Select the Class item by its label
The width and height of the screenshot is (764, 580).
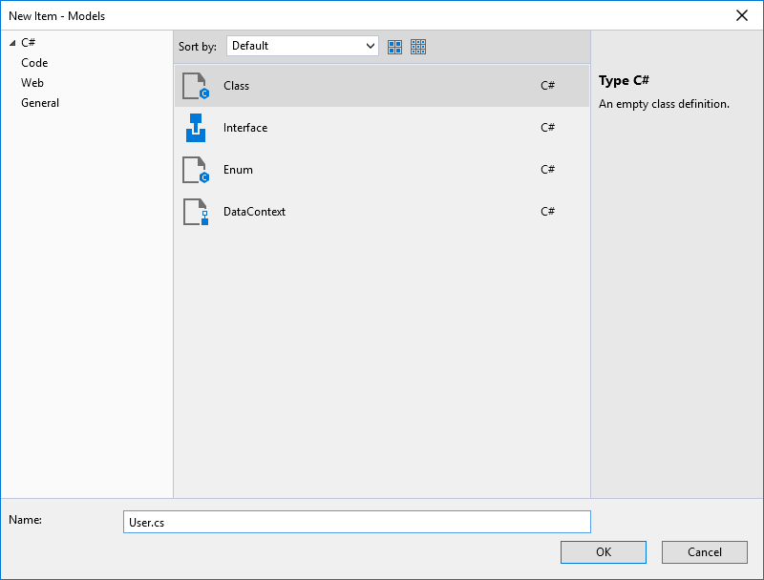pyautogui.click(x=236, y=86)
